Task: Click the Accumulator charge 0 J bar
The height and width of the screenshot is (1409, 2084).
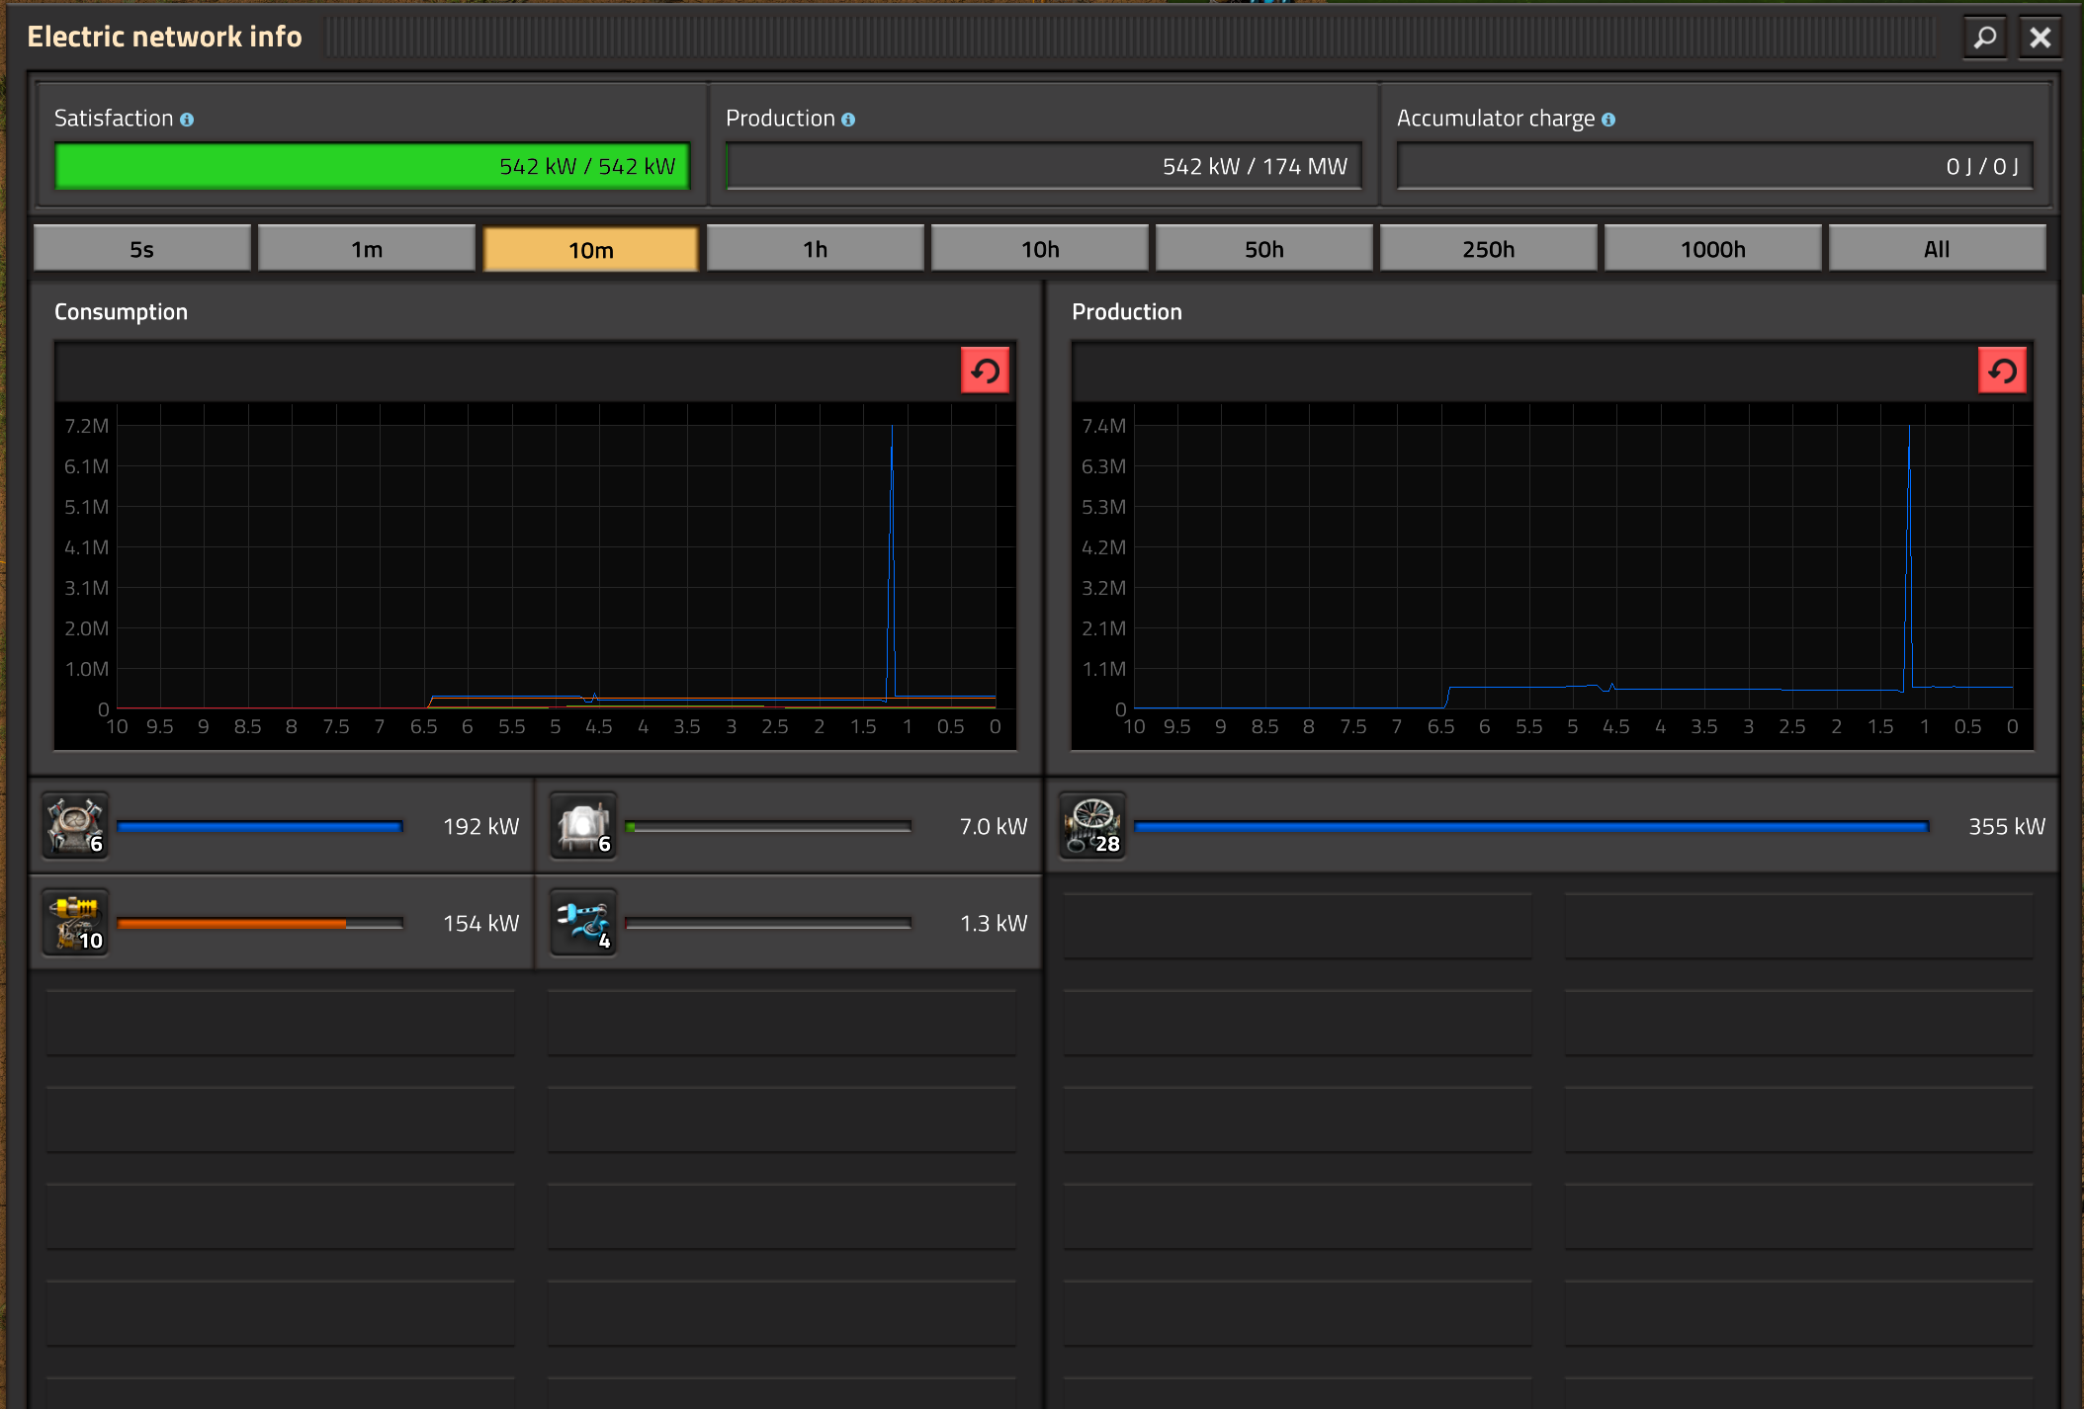Action: 1715,166
